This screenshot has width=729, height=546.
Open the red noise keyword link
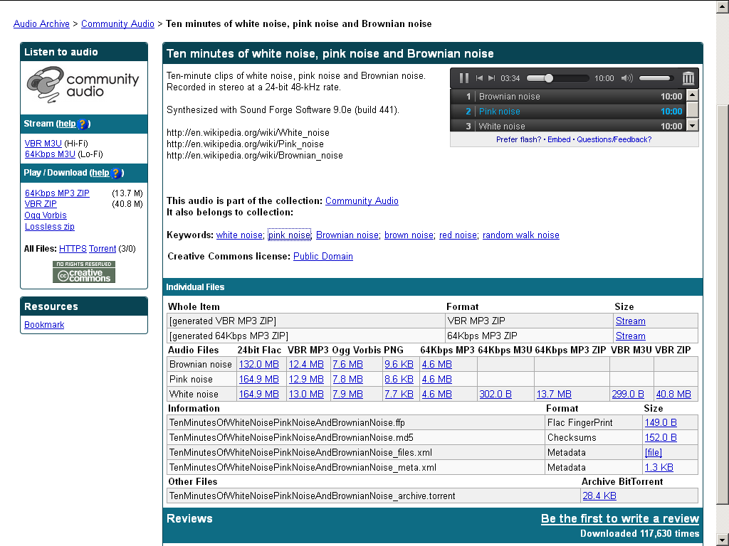(458, 235)
